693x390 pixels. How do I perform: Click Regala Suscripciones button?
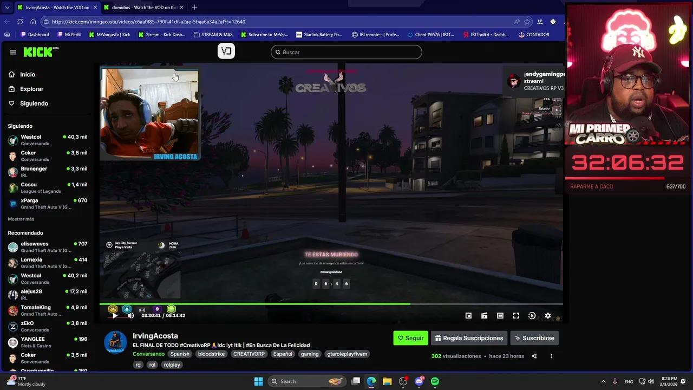coord(469,338)
